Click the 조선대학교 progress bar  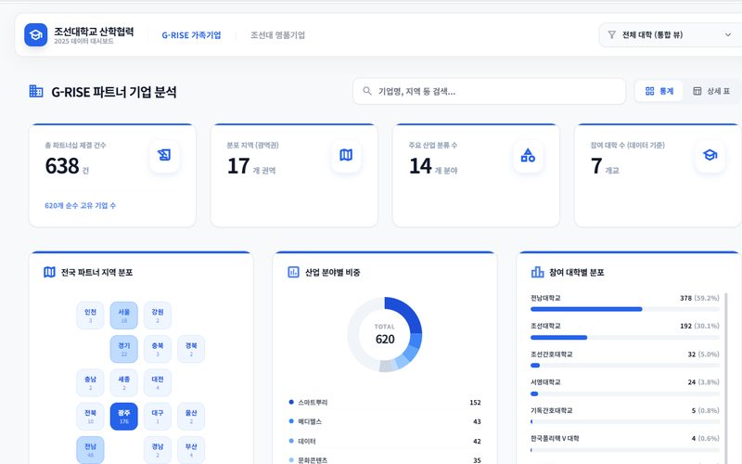624,338
